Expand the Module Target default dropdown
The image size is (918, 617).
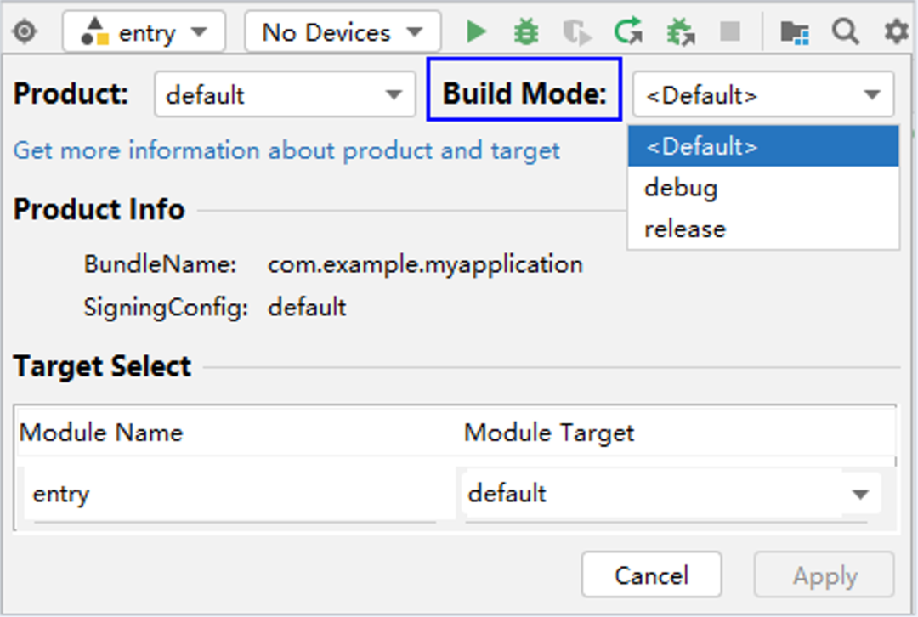pyautogui.click(x=671, y=494)
